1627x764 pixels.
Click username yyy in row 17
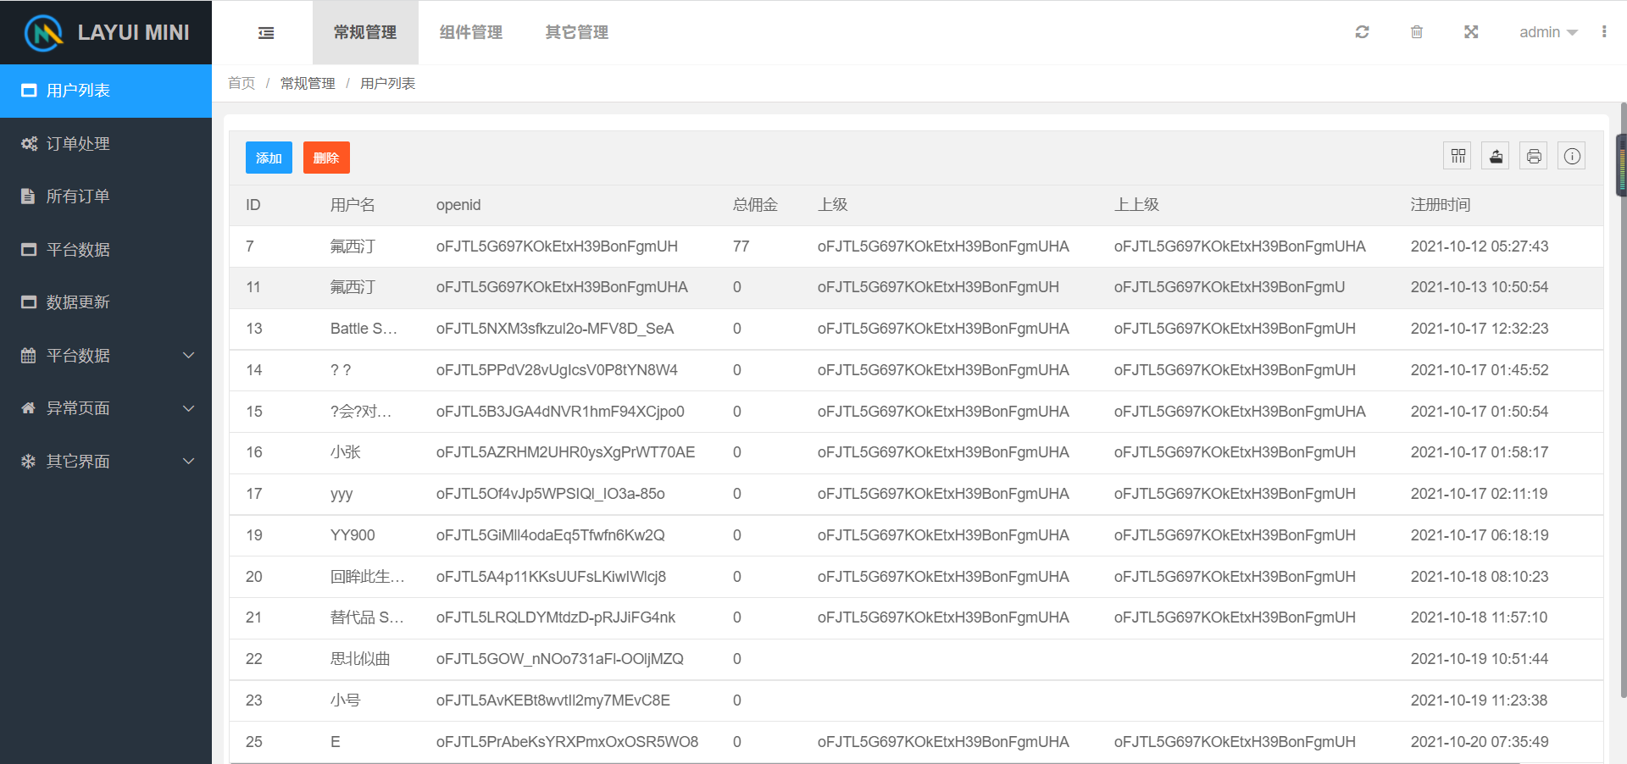pyautogui.click(x=342, y=494)
